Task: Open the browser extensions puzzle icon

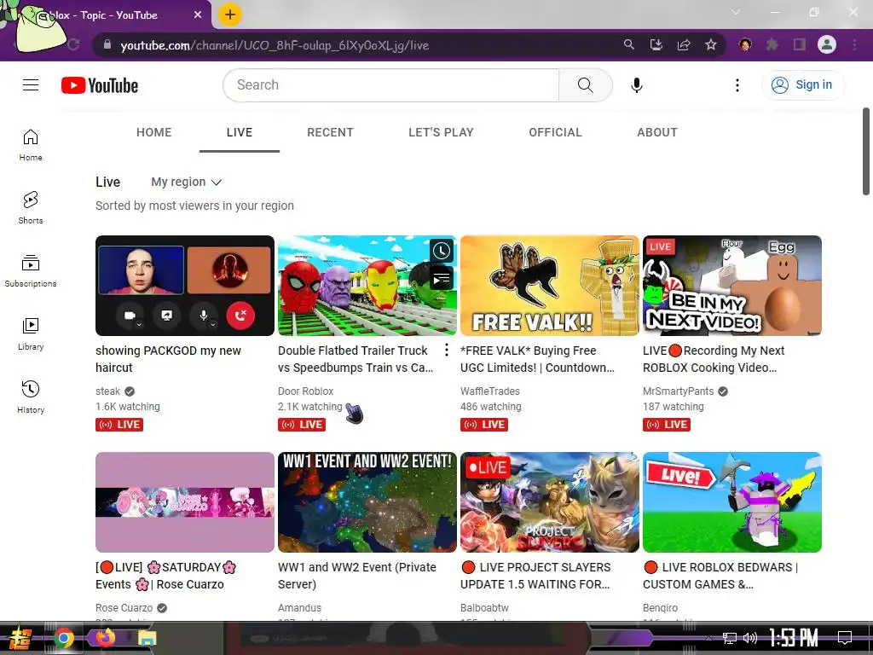Action: pyautogui.click(x=772, y=44)
